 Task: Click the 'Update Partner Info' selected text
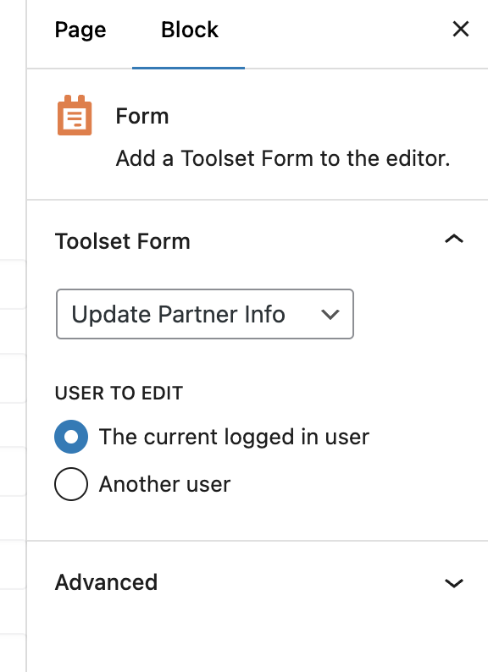tap(178, 315)
